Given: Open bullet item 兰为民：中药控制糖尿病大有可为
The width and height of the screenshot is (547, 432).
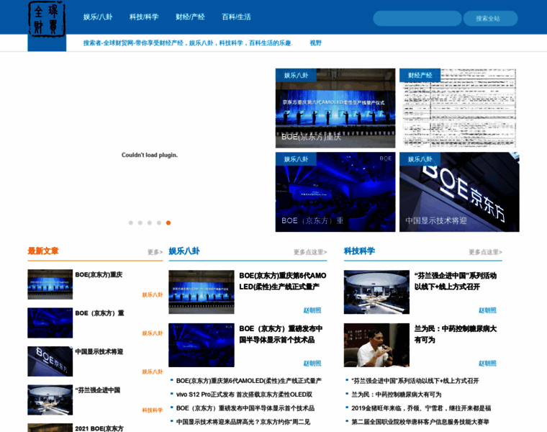Looking at the screenshot, I should click(x=397, y=395).
